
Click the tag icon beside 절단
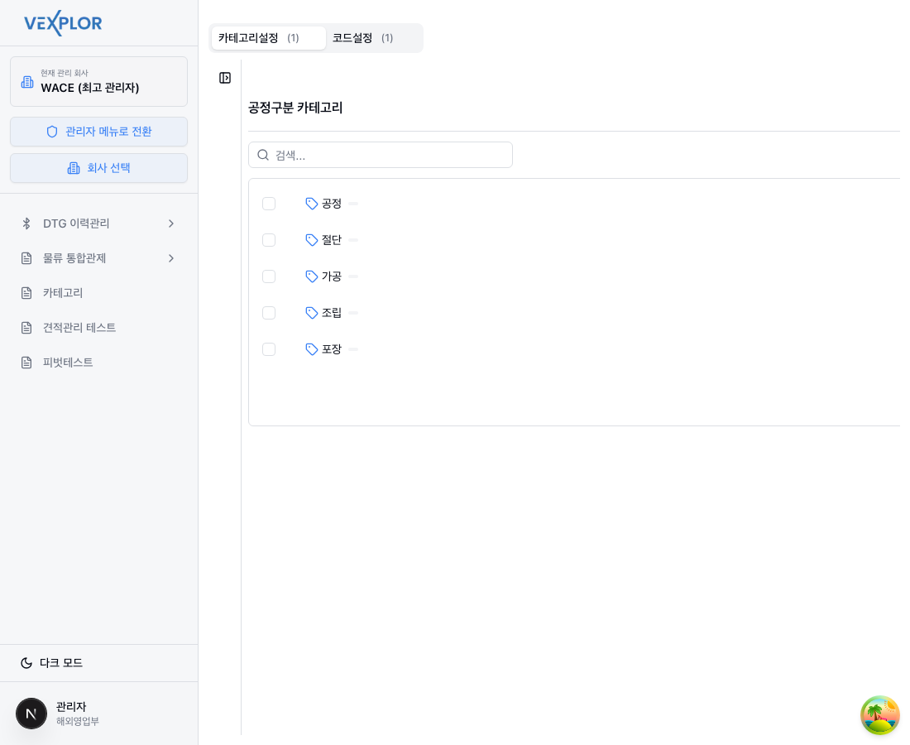click(312, 240)
